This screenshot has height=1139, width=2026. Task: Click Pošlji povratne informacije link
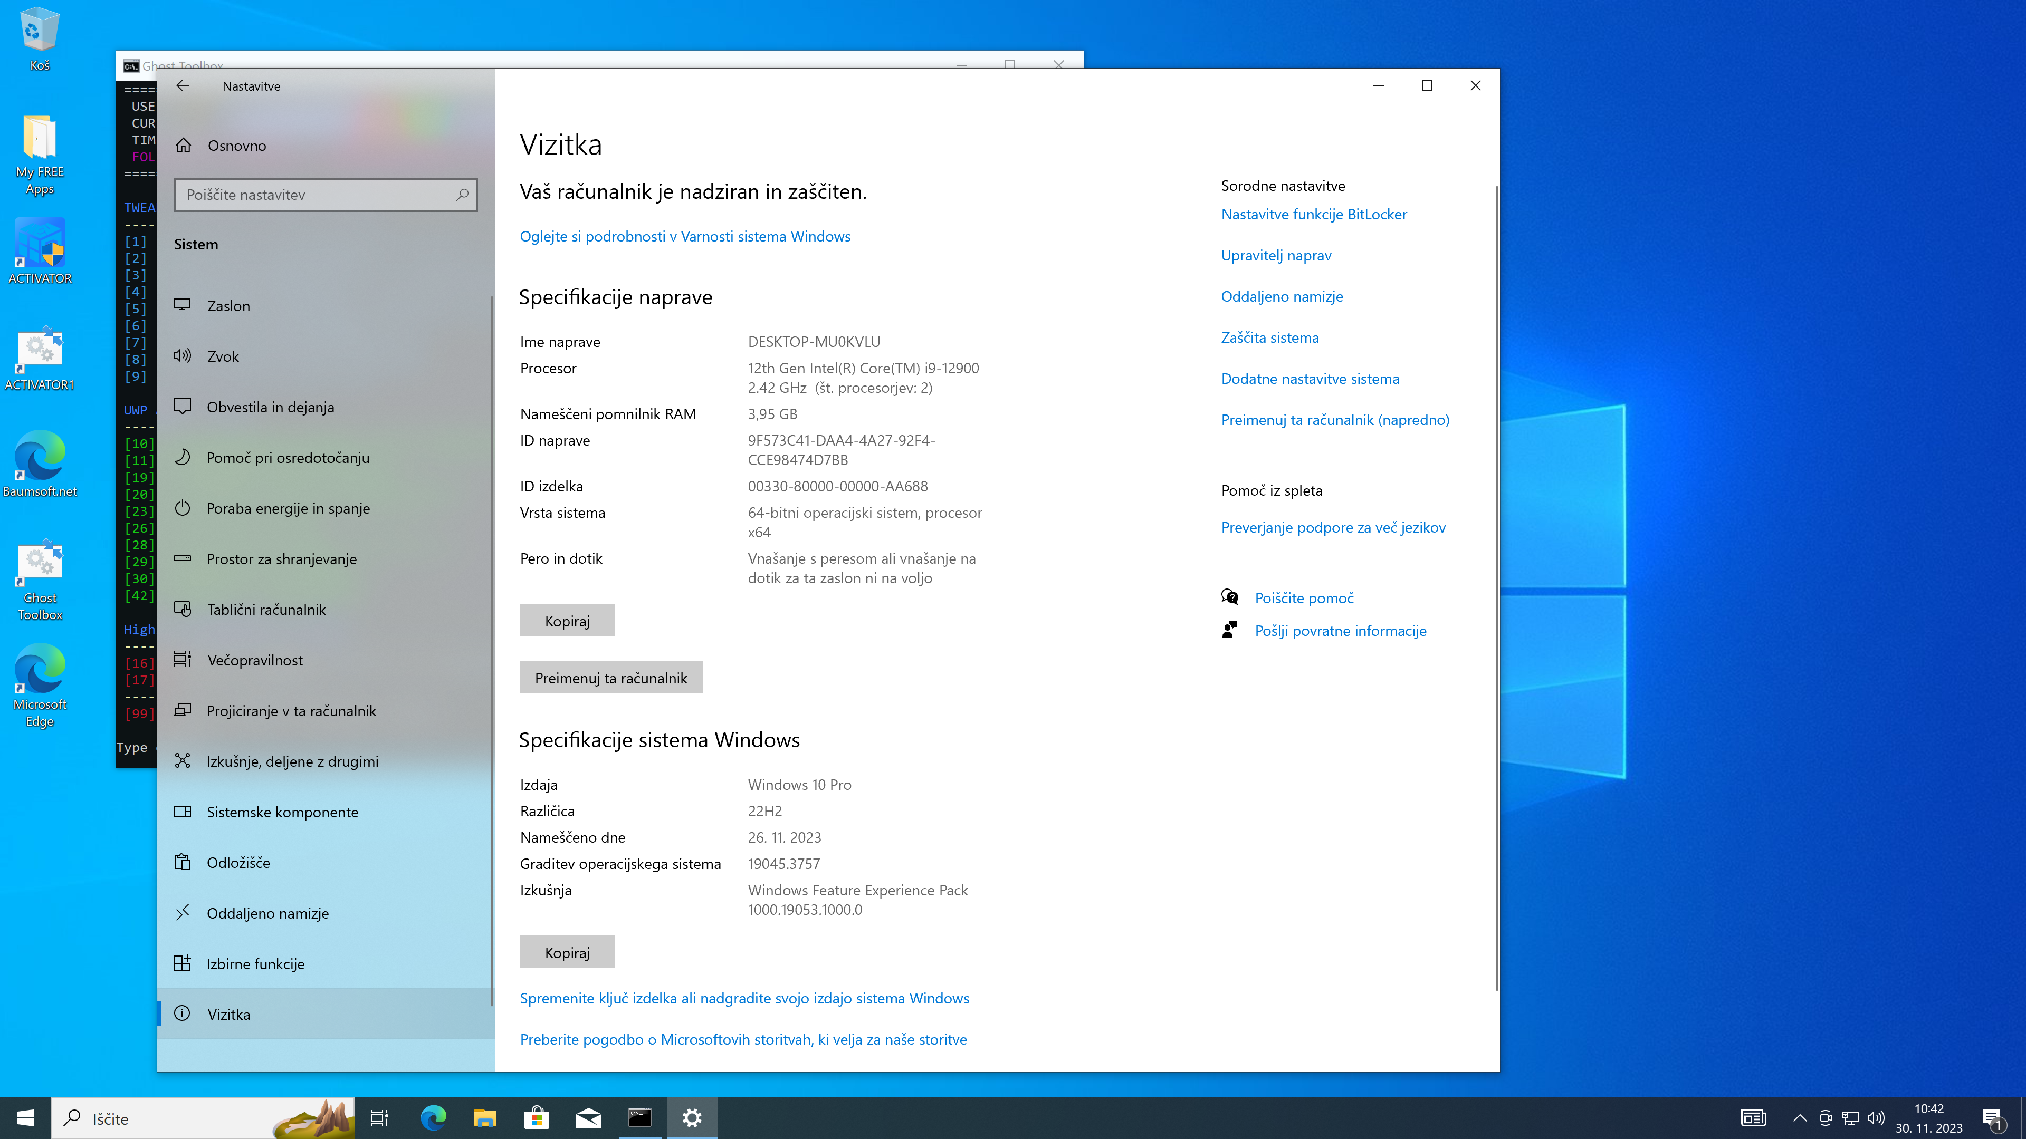pos(1340,631)
